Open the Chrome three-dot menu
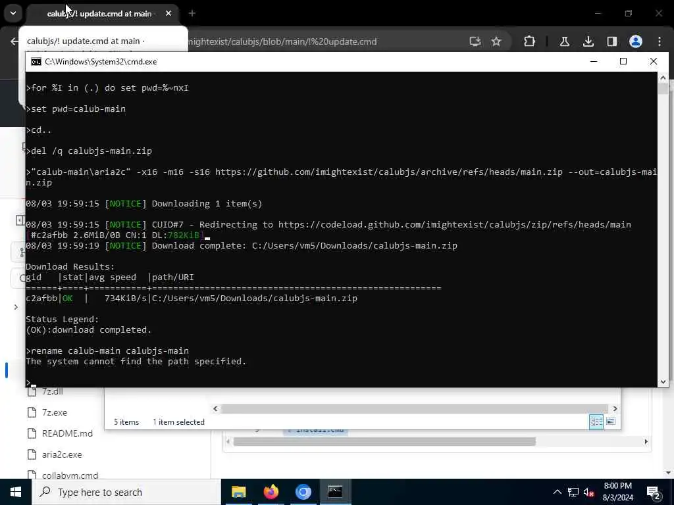Viewport: 674px width, 505px height. (660, 41)
